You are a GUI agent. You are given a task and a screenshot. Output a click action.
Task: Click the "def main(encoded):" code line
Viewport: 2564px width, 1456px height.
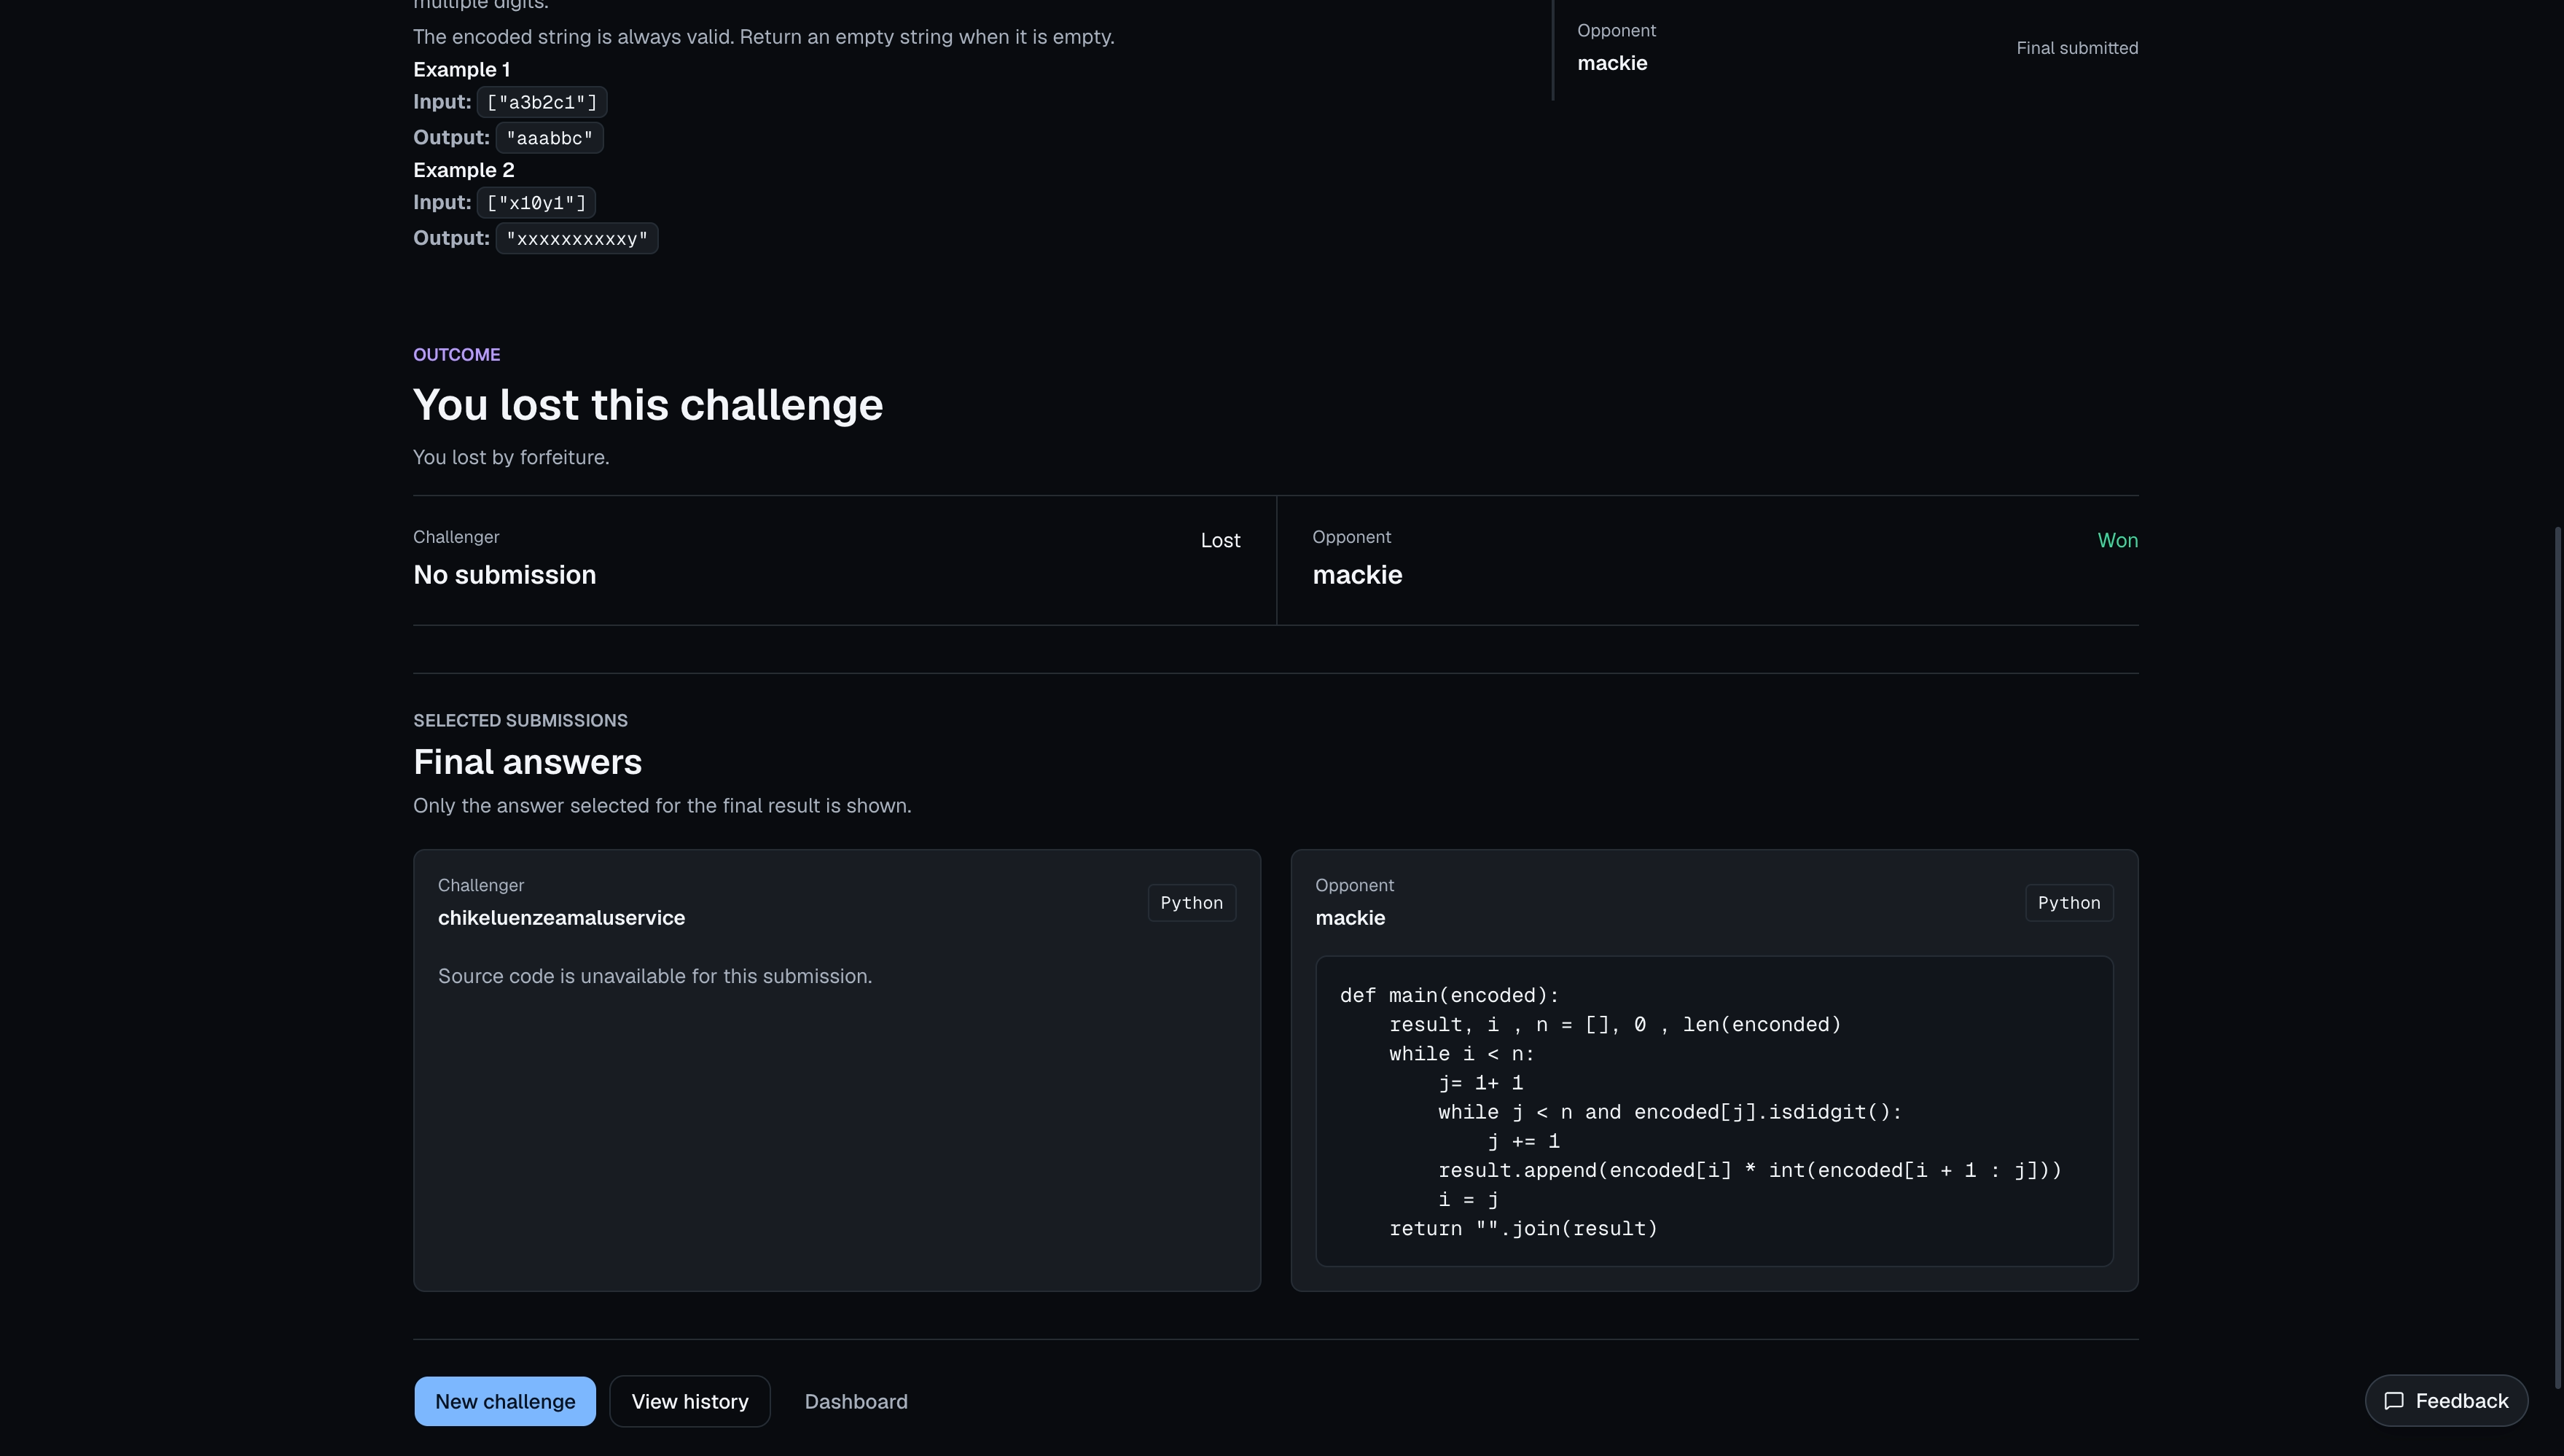[1449, 995]
